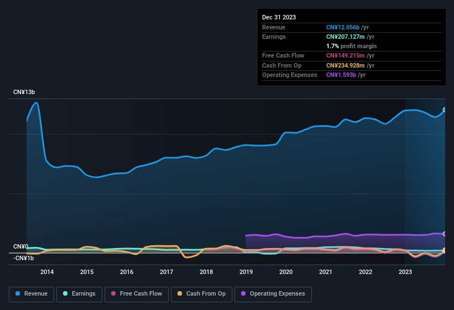
Task: Toggle the Cash From Op legend button
Action: point(201,294)
